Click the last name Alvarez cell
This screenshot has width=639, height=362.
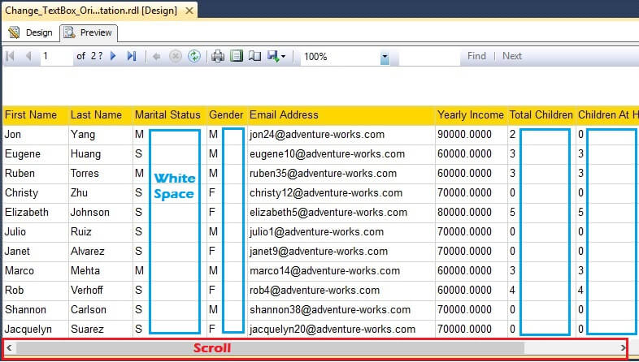point(100,252)
